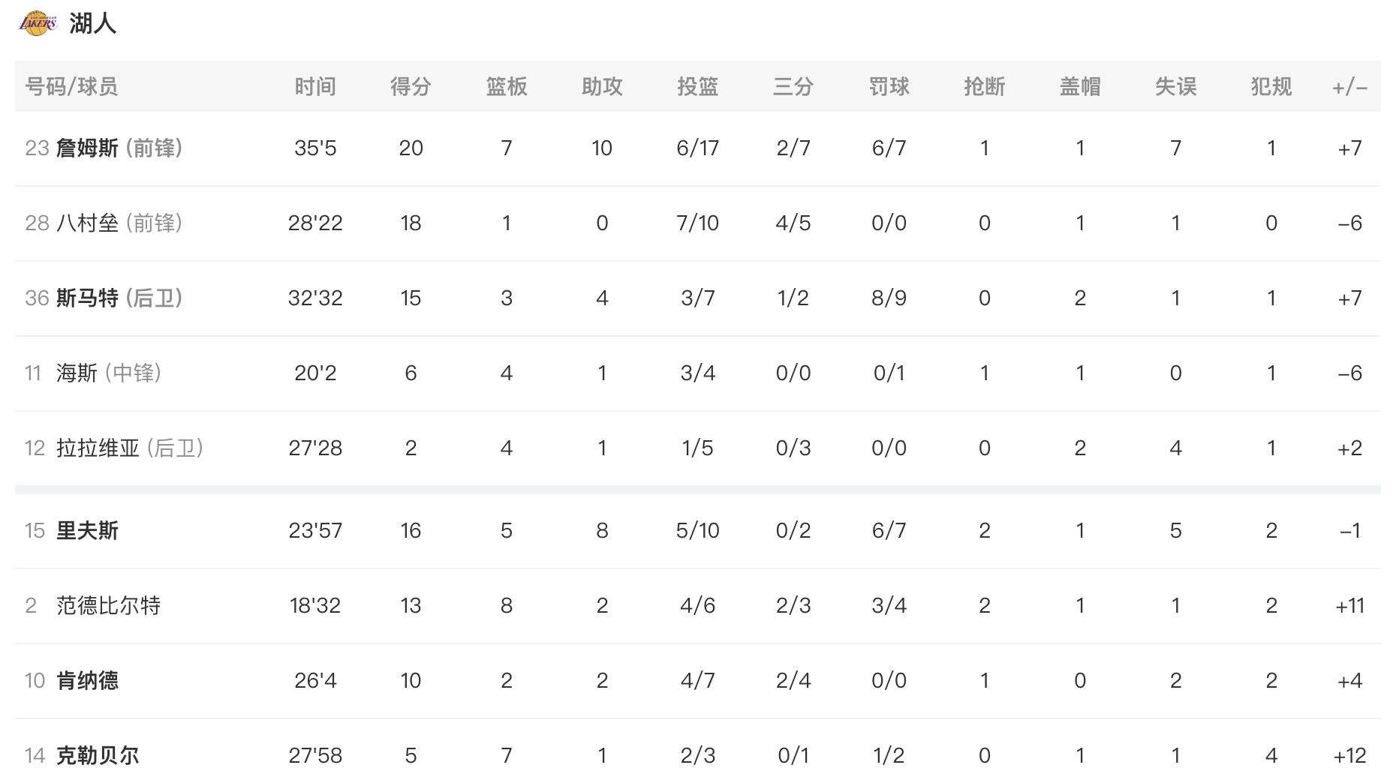
Task: Open player 詹姆斯 profile link
Action: point(87,148)
